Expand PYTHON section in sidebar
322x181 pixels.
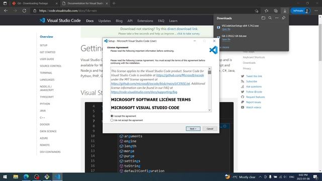(45, 104)
